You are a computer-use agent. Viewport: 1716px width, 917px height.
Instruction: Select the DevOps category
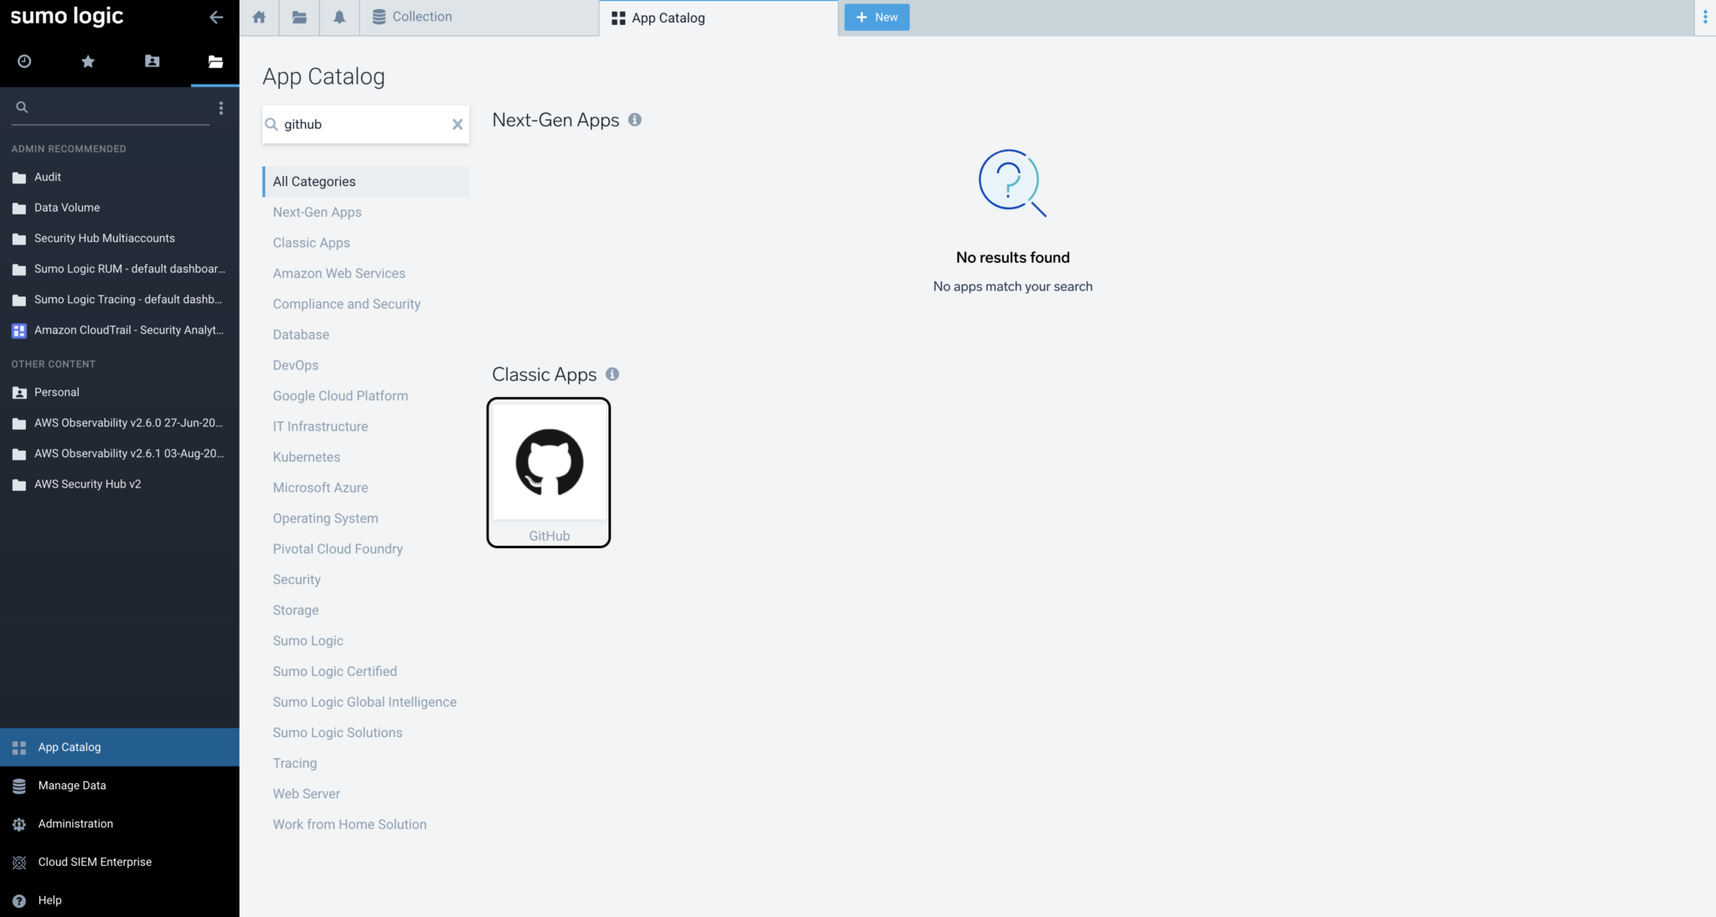pyautogui.click(x=296, y=365)
